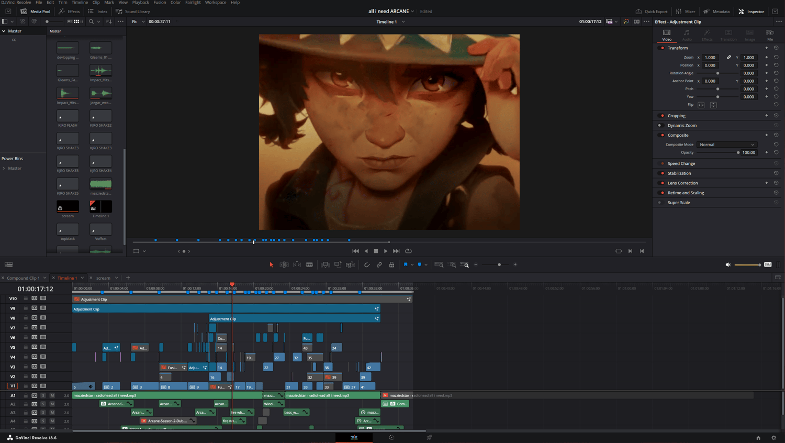The height and width of the screenshot is (443, 785).
Task: Toggle the Inspector panel button
Action: click(x=752, y=11)
